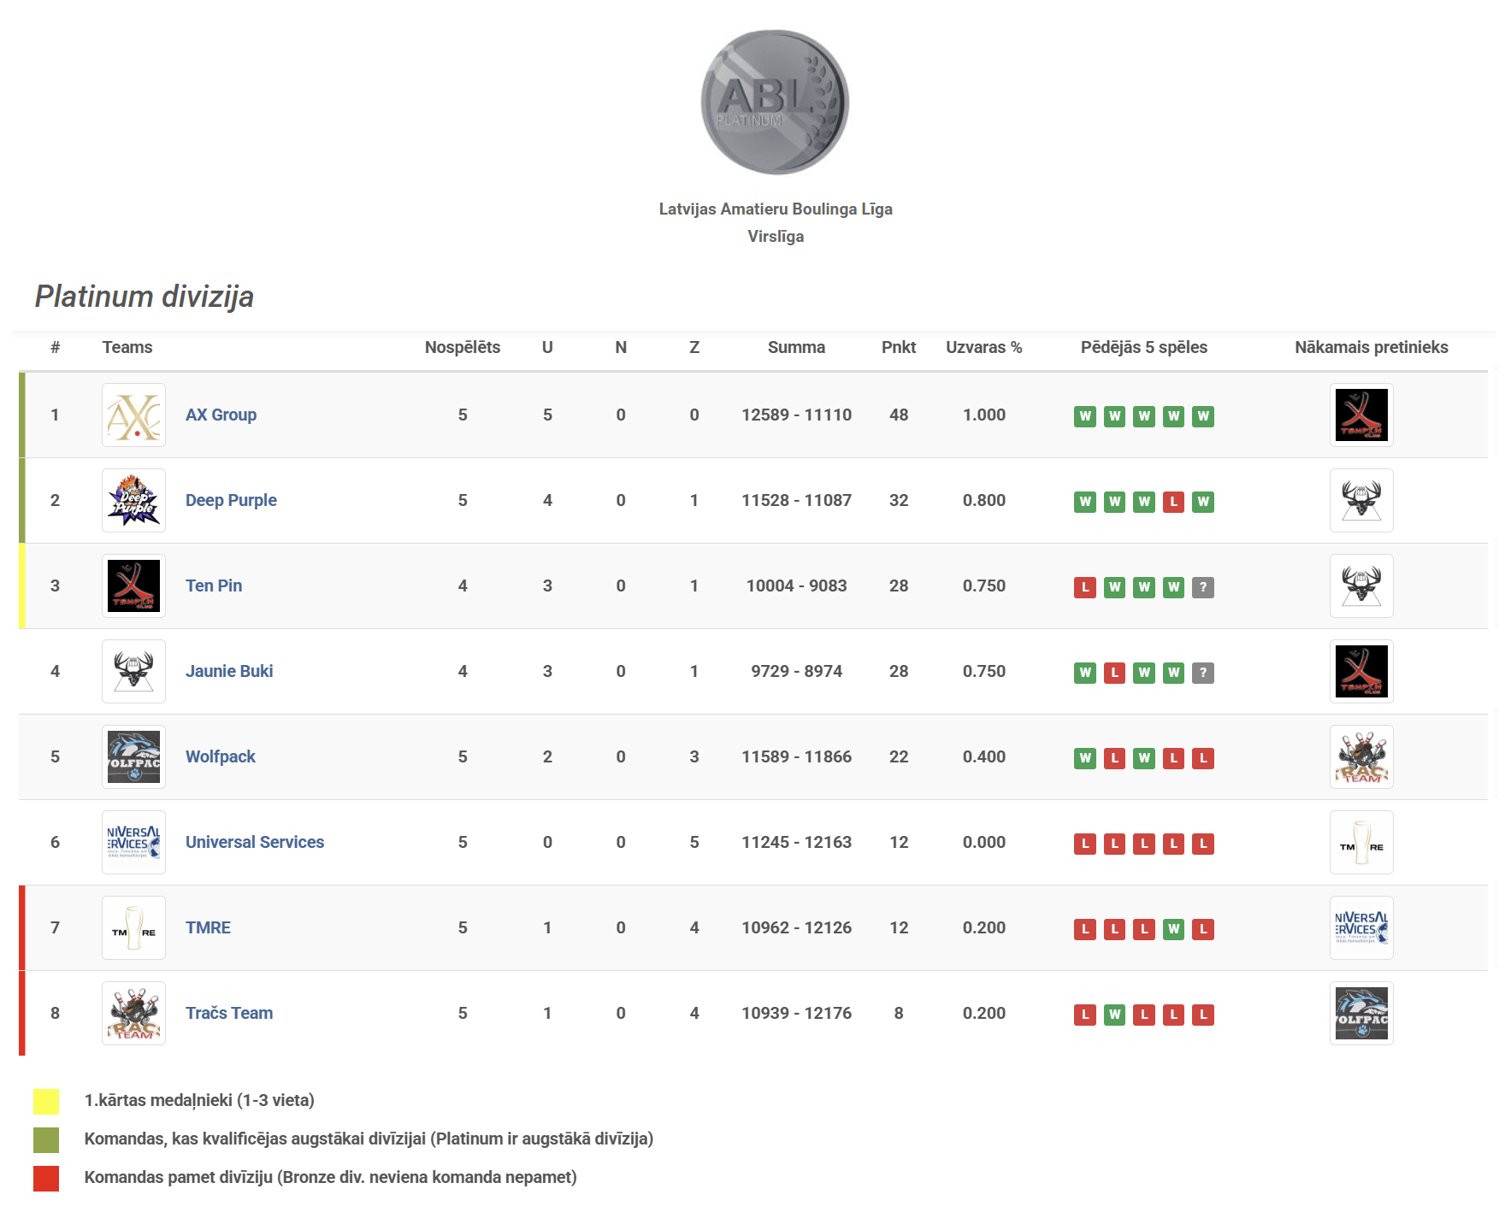Click TMRE logo in Teams column
Viewport: 1505px width, 1224px height.
click(133, 927)
